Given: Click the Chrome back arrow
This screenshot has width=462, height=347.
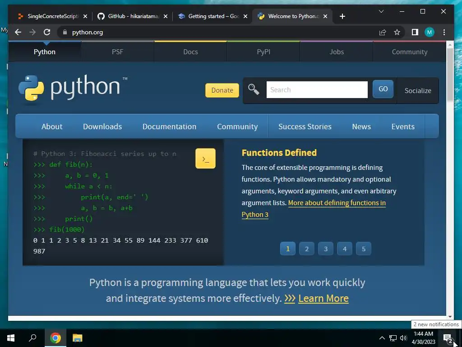Looking at the screenshot, I should pos(18,32).
